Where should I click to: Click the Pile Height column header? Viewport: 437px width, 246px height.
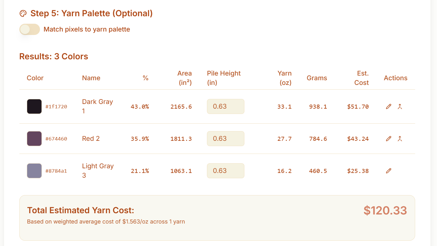click(x=223, y=78)
